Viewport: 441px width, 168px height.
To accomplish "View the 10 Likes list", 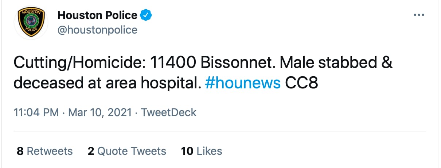I will (201, 151).
